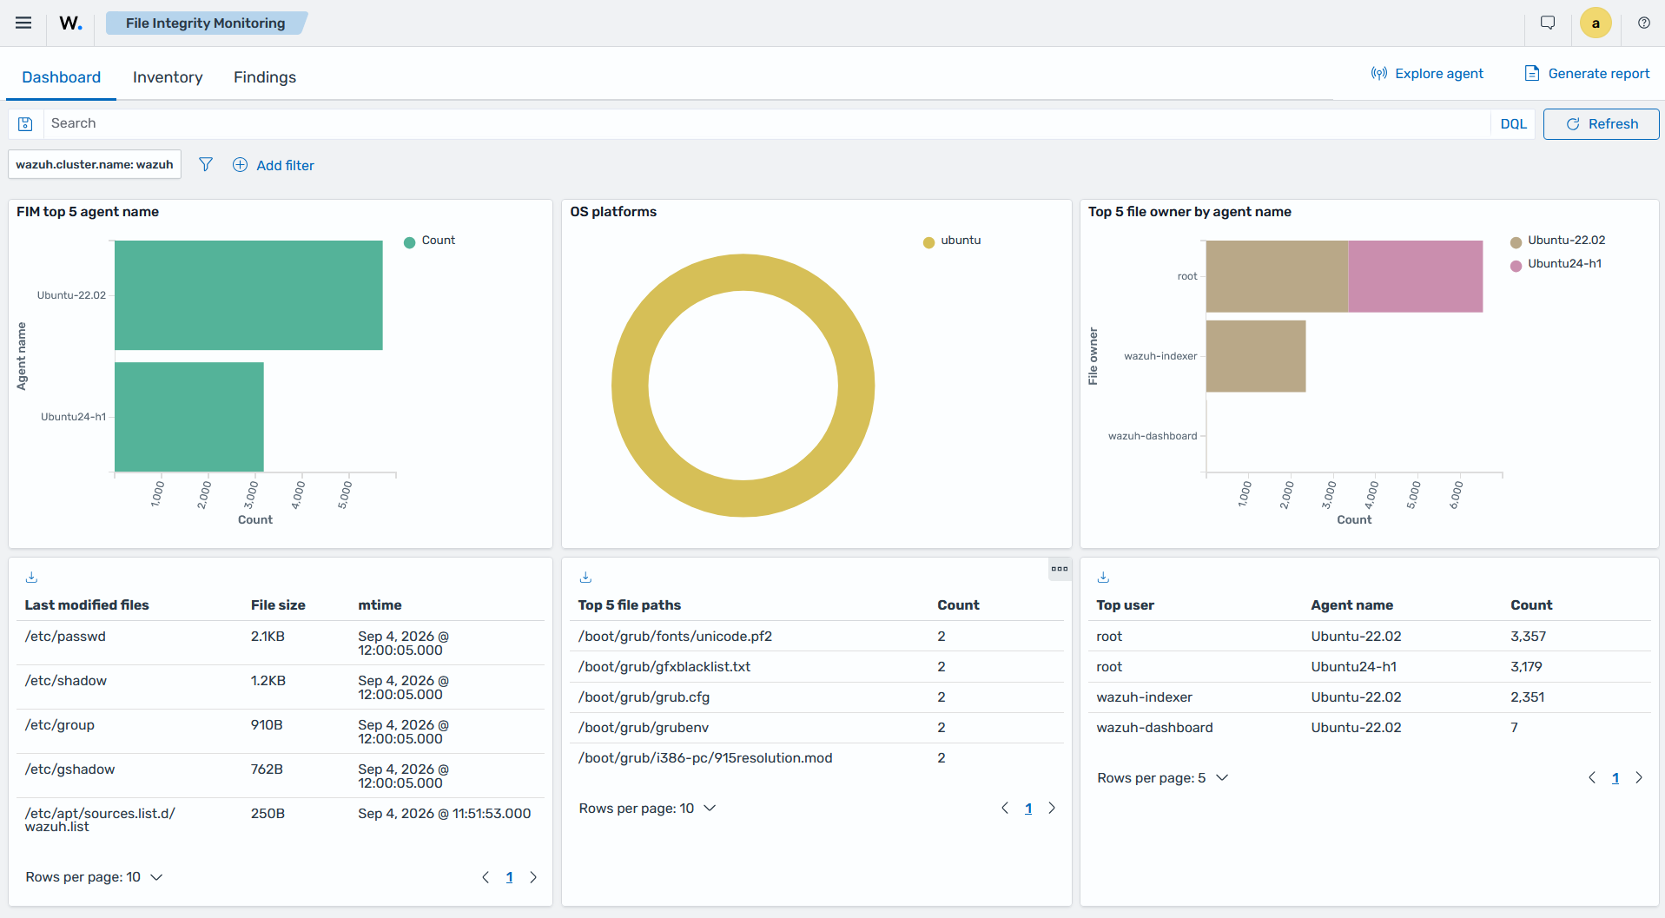The width and height of the screenshot is (1665, 918).
Task: Switch to the Dashboard tab
Action: point(62,77)
